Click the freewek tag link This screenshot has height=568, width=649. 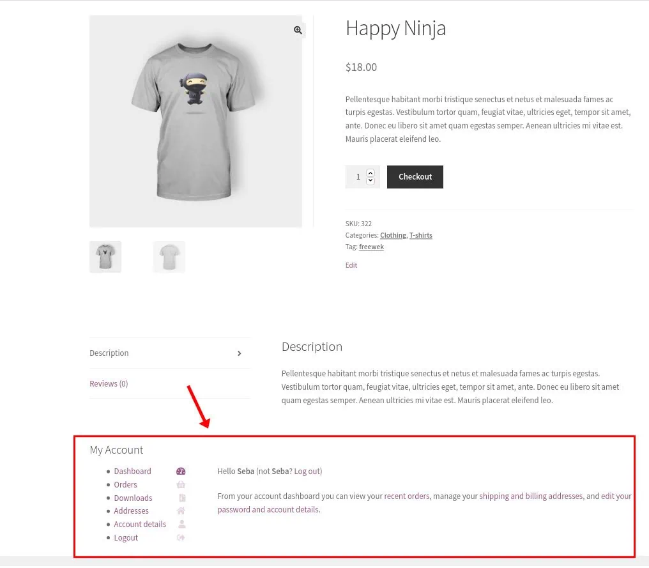(x=370, y=247)
